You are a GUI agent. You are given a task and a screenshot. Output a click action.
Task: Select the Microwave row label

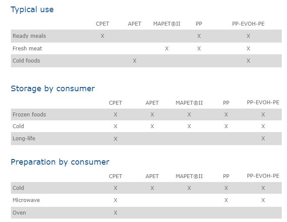tap(26, 200)
